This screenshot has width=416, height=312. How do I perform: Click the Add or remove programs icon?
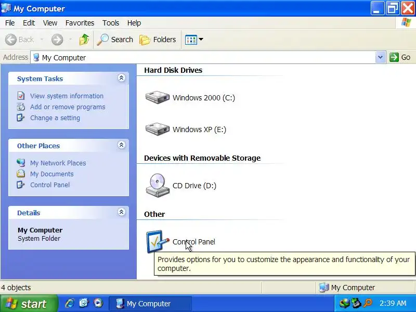[21, 107]
